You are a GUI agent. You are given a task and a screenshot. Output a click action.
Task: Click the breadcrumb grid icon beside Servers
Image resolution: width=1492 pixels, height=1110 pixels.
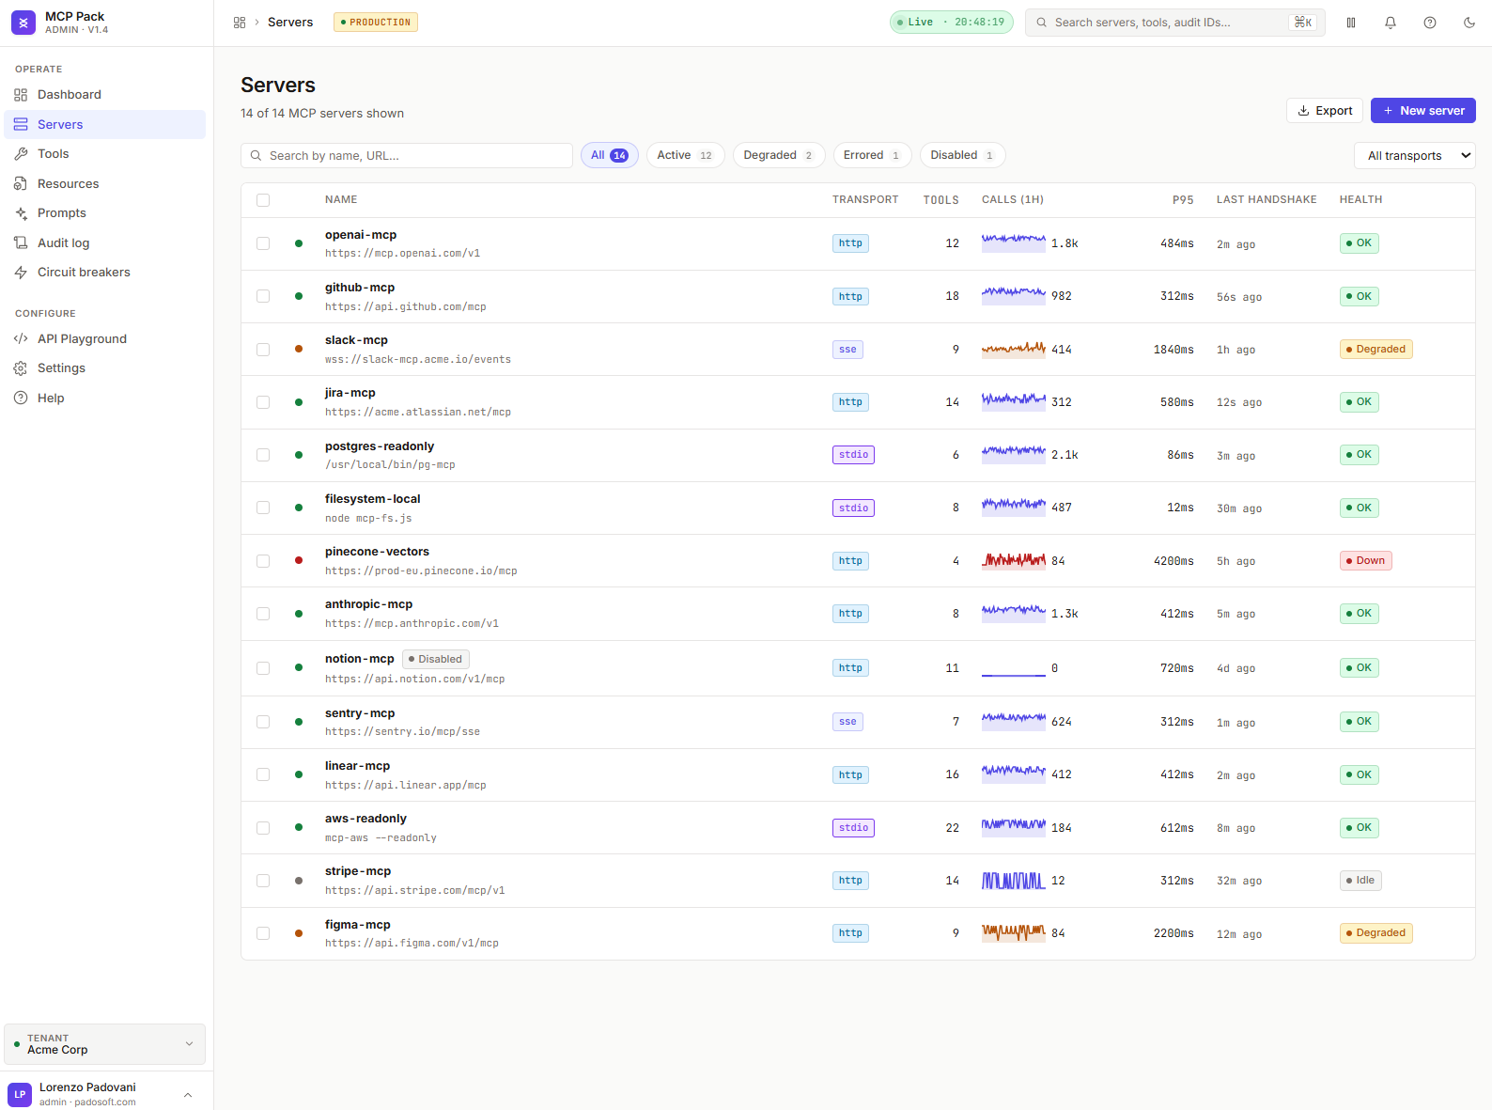point(240,23)
